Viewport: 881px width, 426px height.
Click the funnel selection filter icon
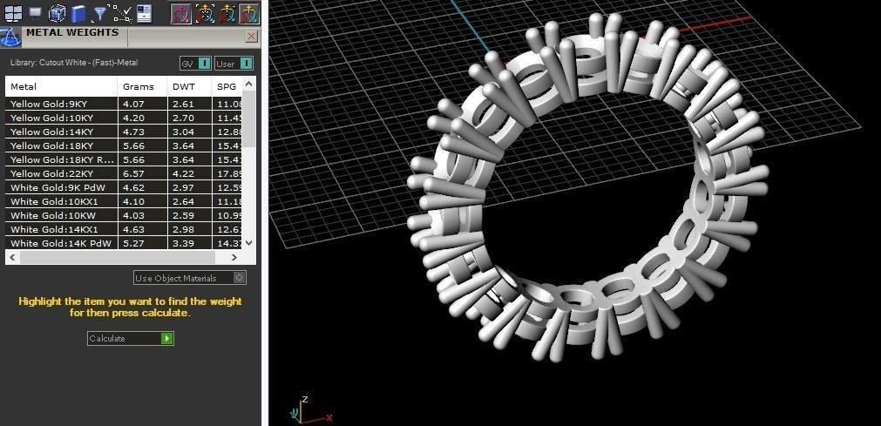point(99,13)
